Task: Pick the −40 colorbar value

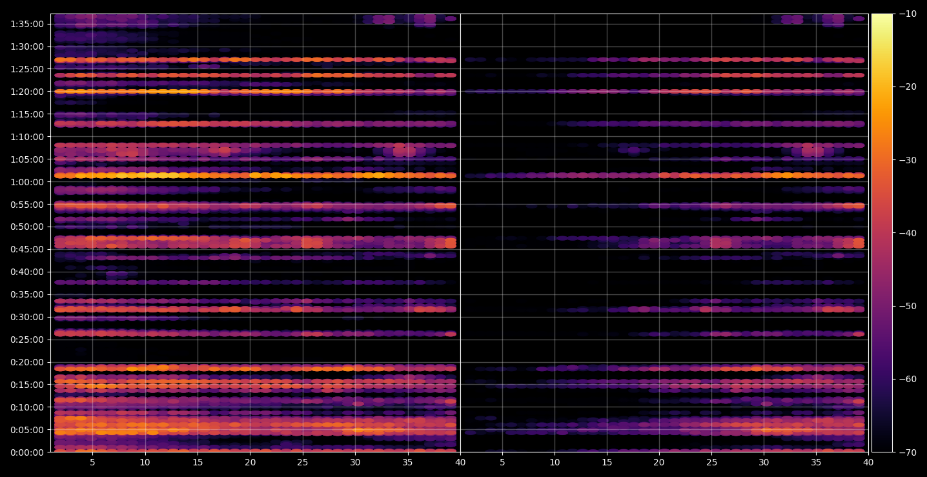Action: tap(907, 233)
